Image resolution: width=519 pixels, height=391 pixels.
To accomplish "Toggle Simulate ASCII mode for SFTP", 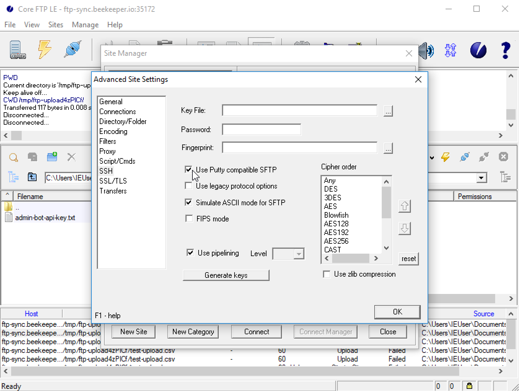I will [x=188, y=202].
